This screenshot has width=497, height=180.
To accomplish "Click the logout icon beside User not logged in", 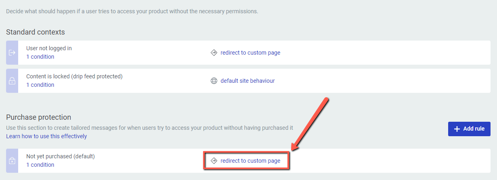I will (12, 53).
